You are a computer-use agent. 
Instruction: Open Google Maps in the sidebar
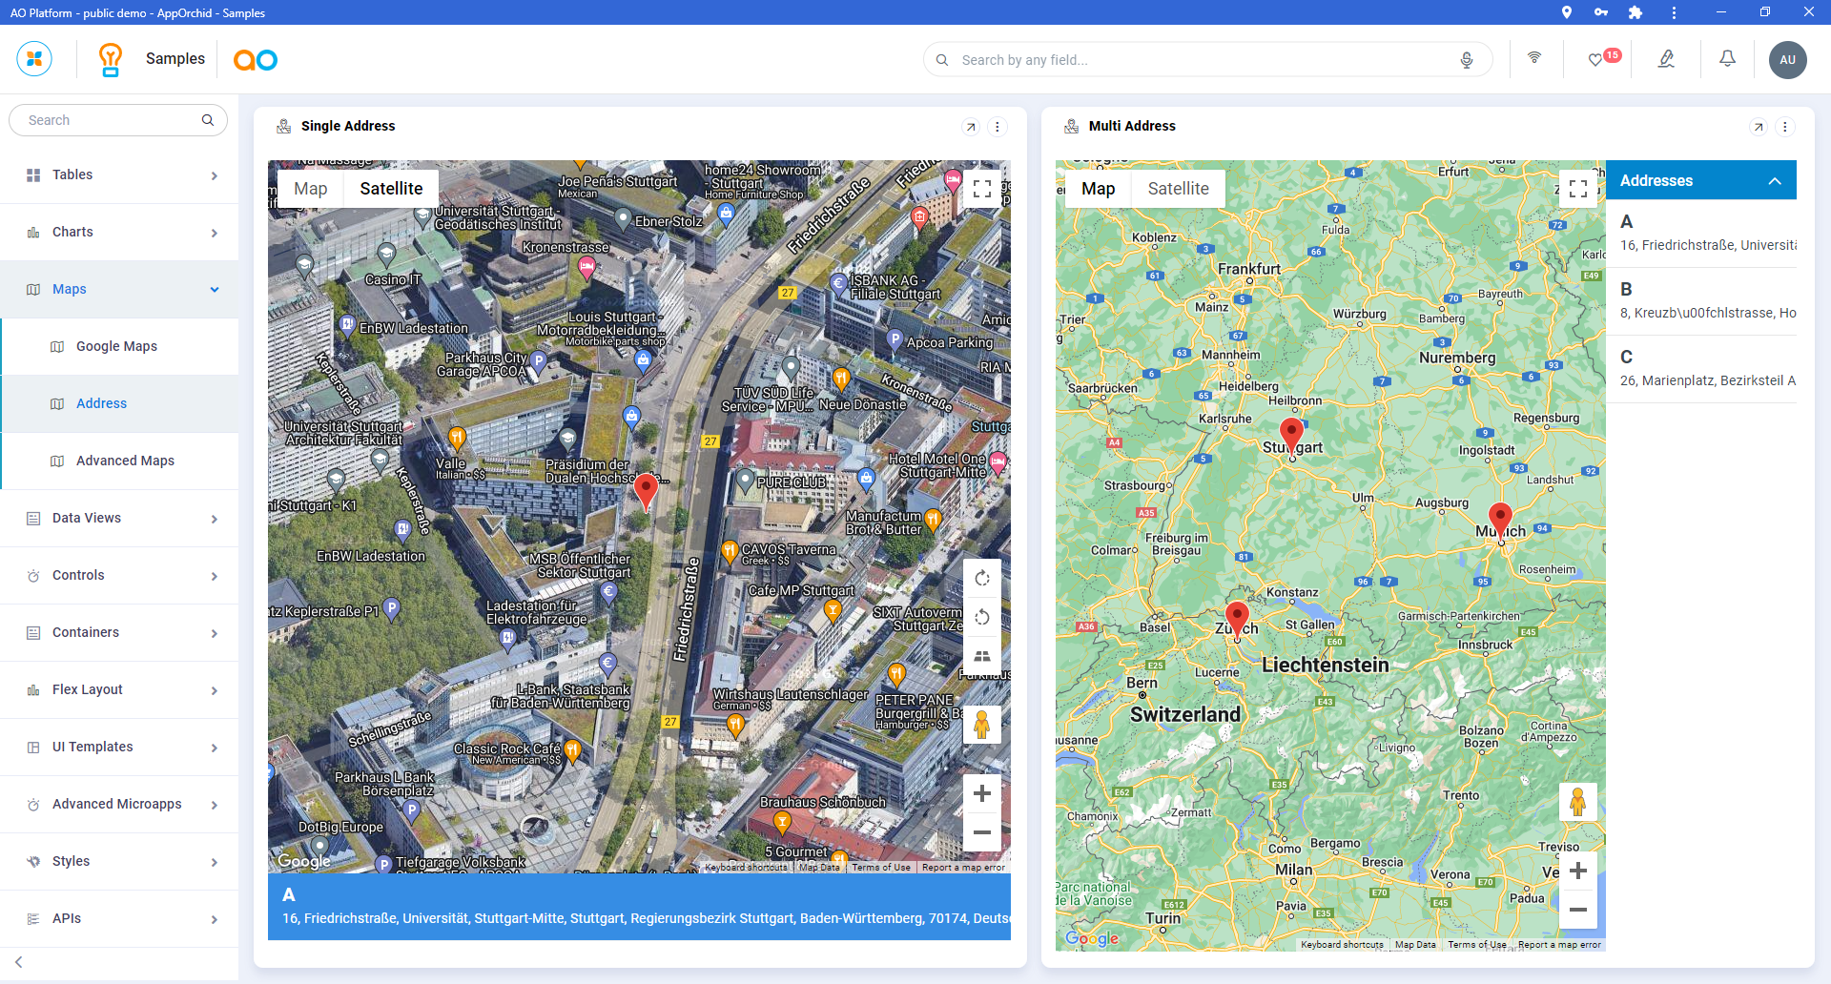[116, 346]
